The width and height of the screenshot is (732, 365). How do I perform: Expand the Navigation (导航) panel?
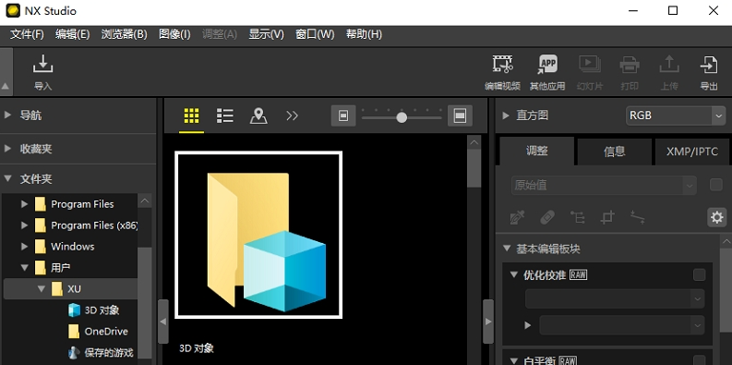(x=7, y=115)
